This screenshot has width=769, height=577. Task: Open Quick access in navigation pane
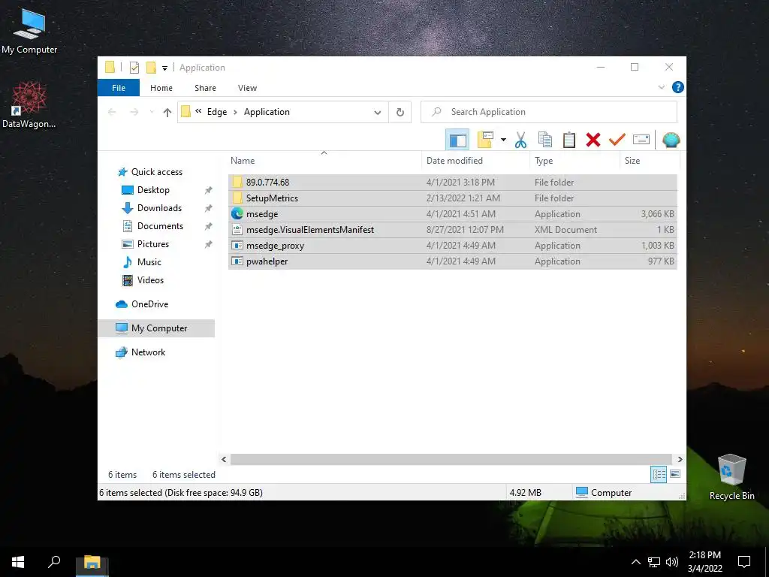(156, 172)
